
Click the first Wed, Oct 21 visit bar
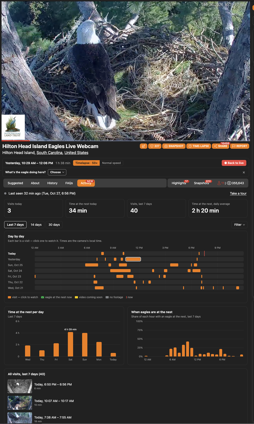pos(99,288)
